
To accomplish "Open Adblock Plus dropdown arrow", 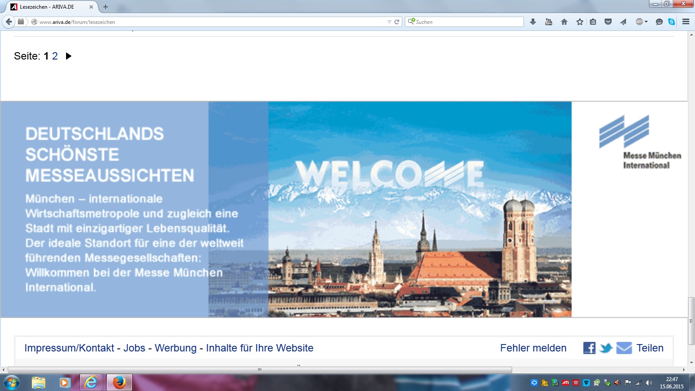I will pyautogui.click(x=646, y=22).
